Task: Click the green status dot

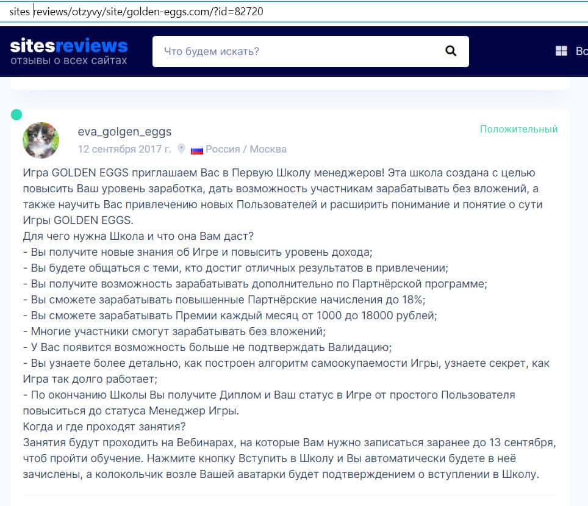Action: click(x=16, y=115)
